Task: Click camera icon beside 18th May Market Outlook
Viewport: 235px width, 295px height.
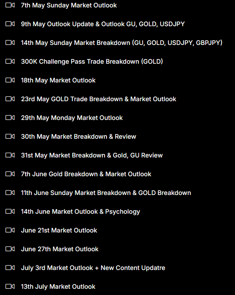Action: point(10,80)
